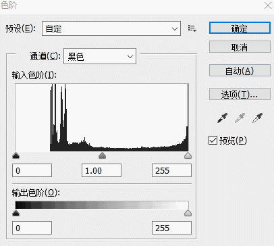The height and width of the screenshot is (246, 274).
Task: Click the output 255 value field
Action: (171, 228)
